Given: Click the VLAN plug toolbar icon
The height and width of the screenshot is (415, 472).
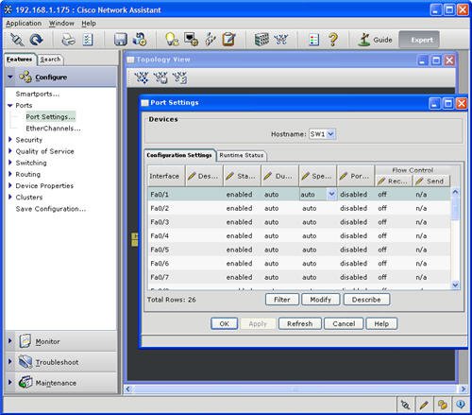Looking at the screenshot, I should click(210, 40).
